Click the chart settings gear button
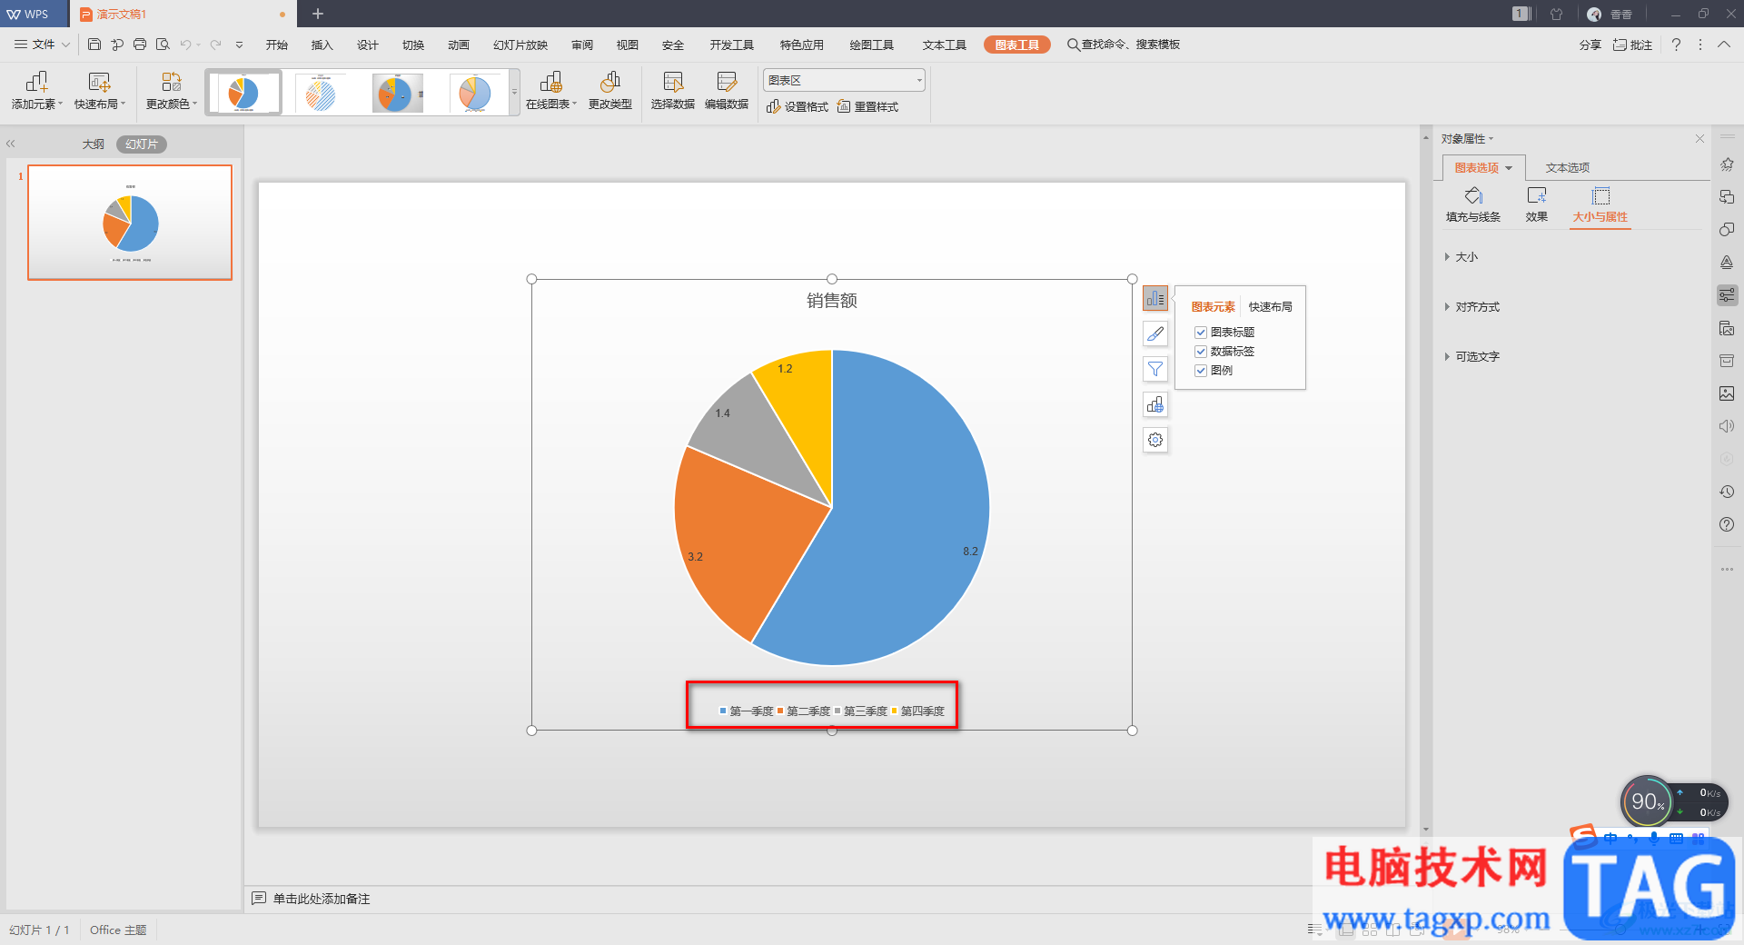Viewport: 1744px width, 945px height. [1155, 440]
